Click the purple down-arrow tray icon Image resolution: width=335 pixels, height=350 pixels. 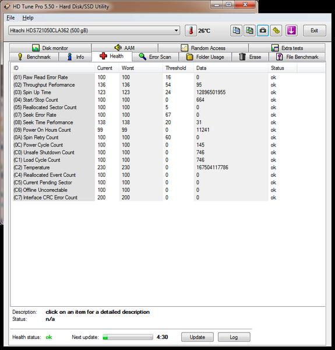(x=291, y=30)
